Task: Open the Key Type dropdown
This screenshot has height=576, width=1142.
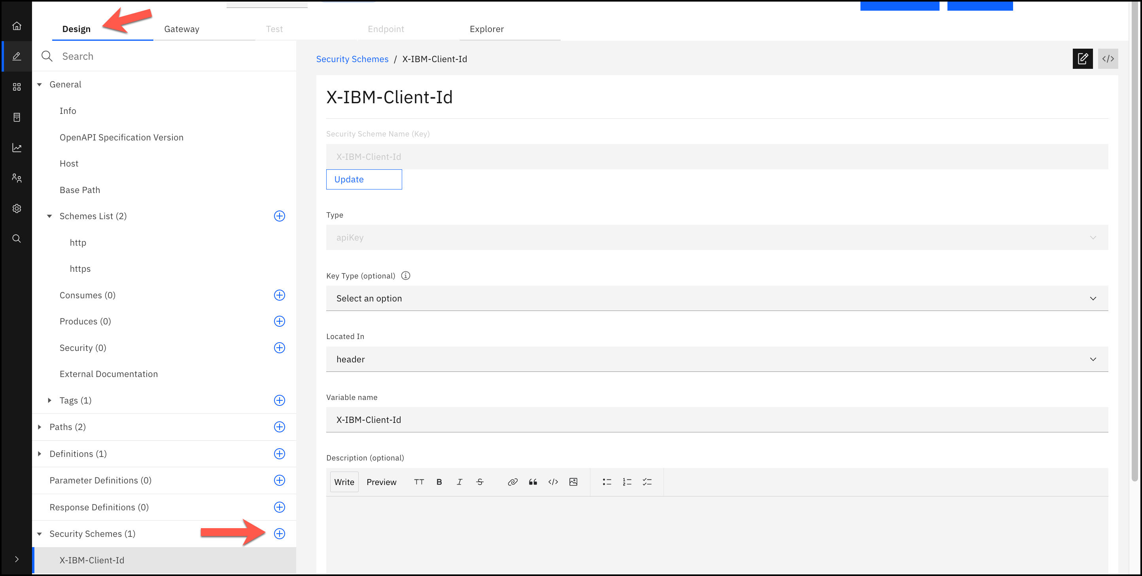Action: [717, 298]
